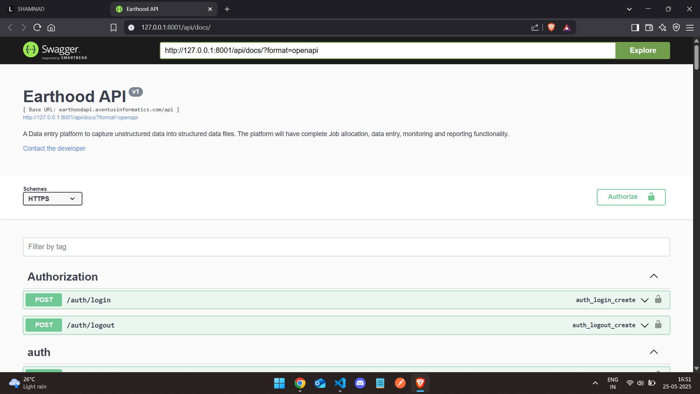Click the Brave Rewards triangle icon

567,27
